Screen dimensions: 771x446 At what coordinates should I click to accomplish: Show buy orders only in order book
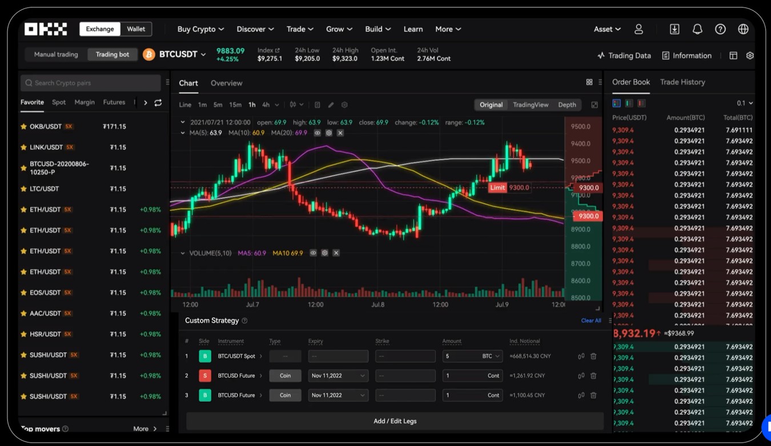tap(629, 103)
